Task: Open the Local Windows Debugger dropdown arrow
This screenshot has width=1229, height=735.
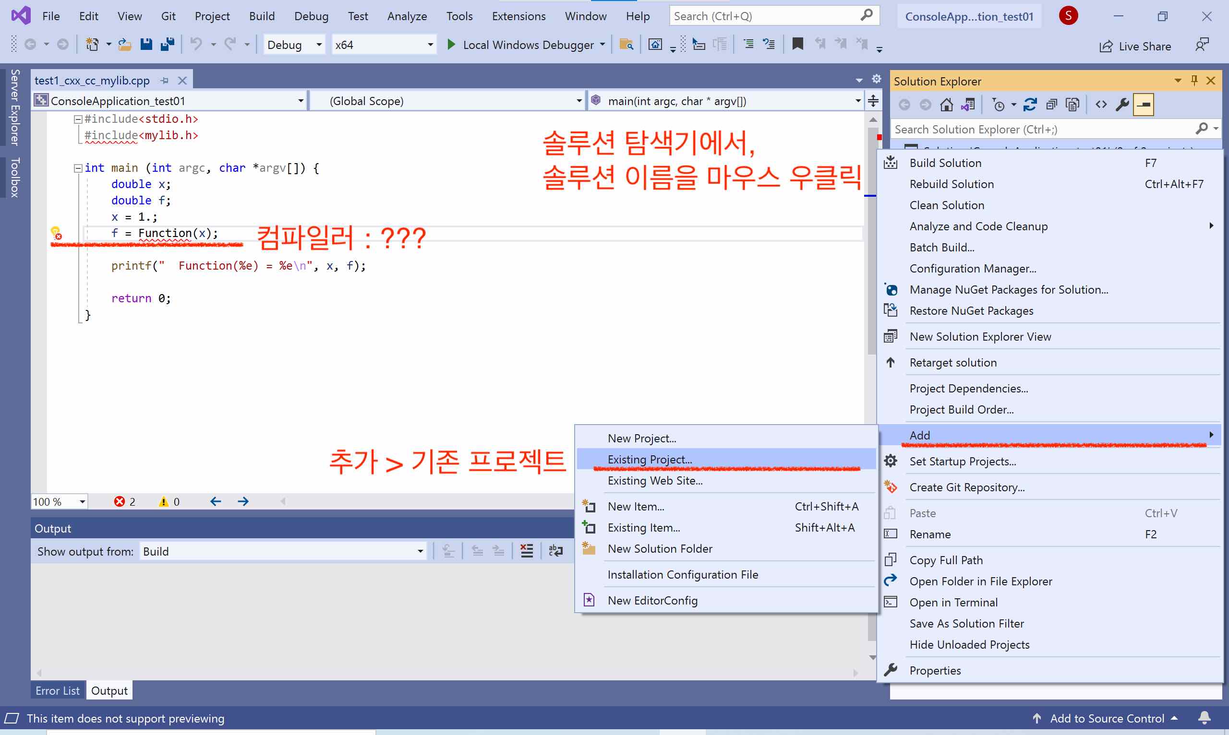Action: 602,45
